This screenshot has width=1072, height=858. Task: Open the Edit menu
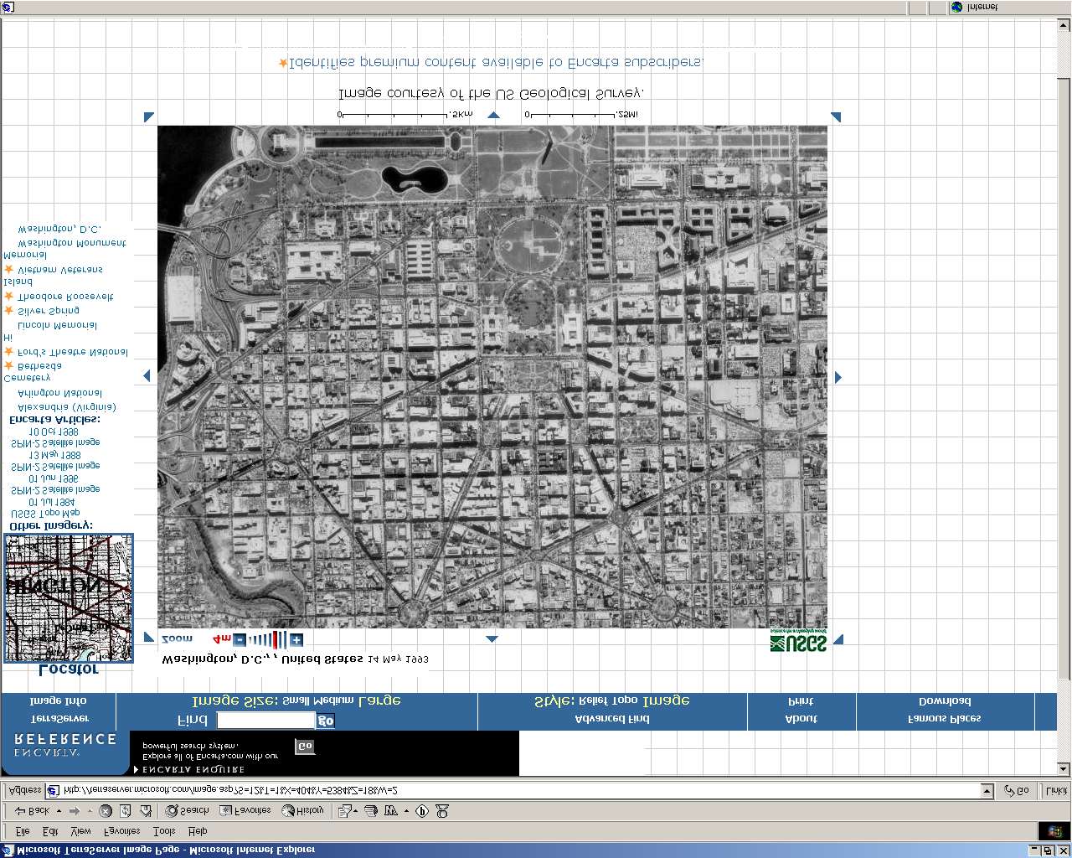50,831
